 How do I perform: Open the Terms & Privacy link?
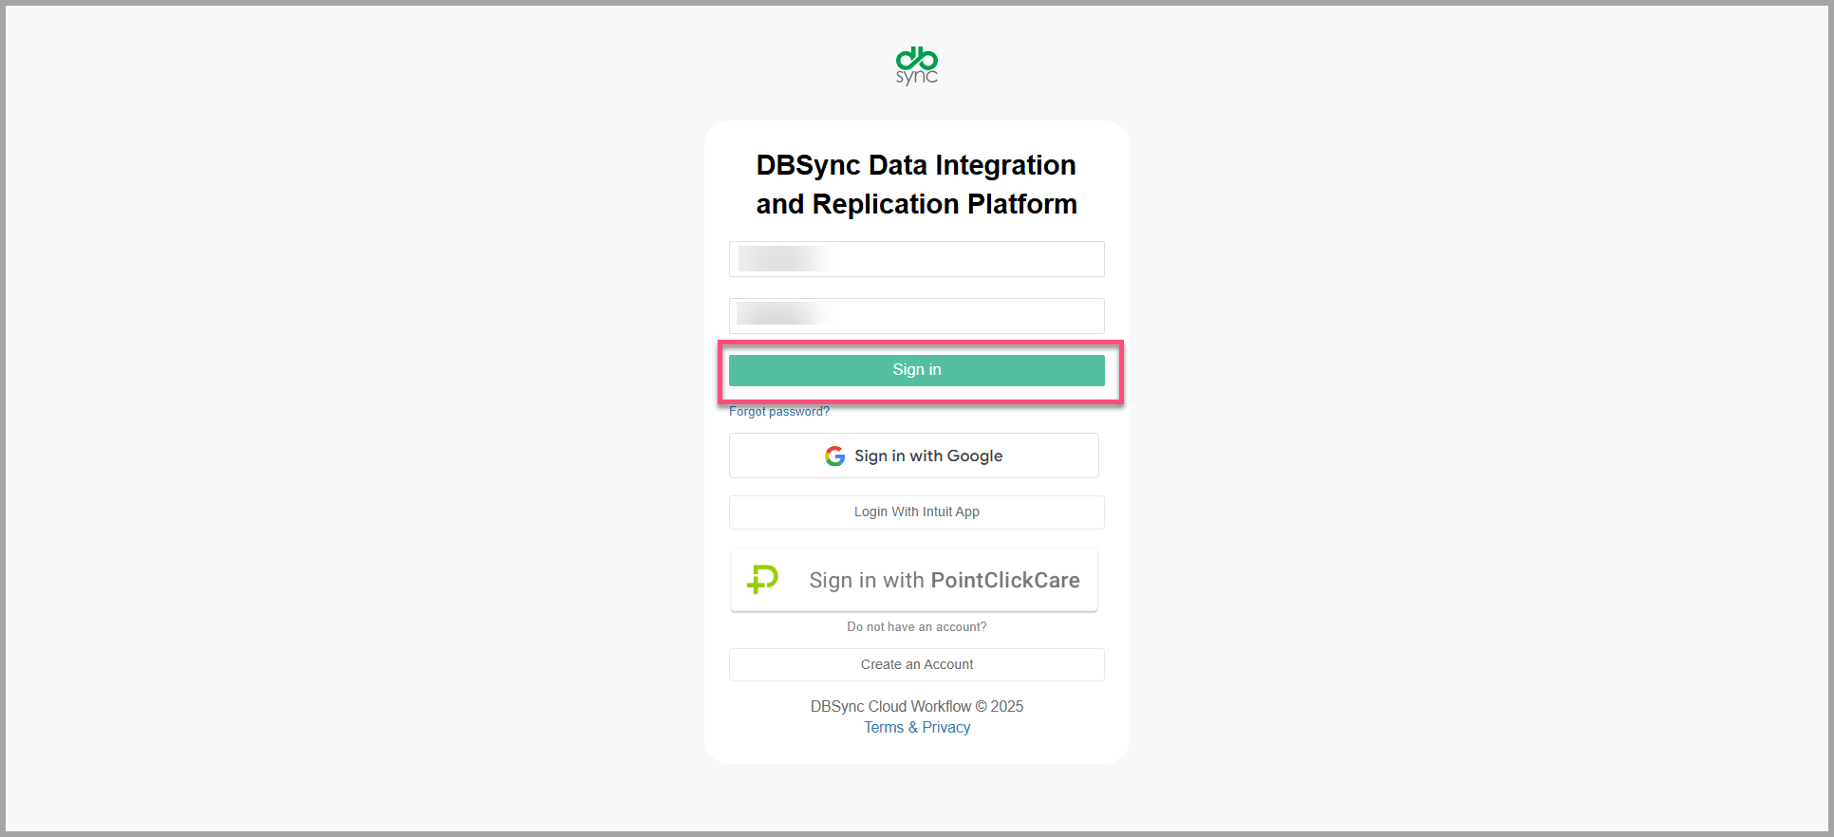916,728
